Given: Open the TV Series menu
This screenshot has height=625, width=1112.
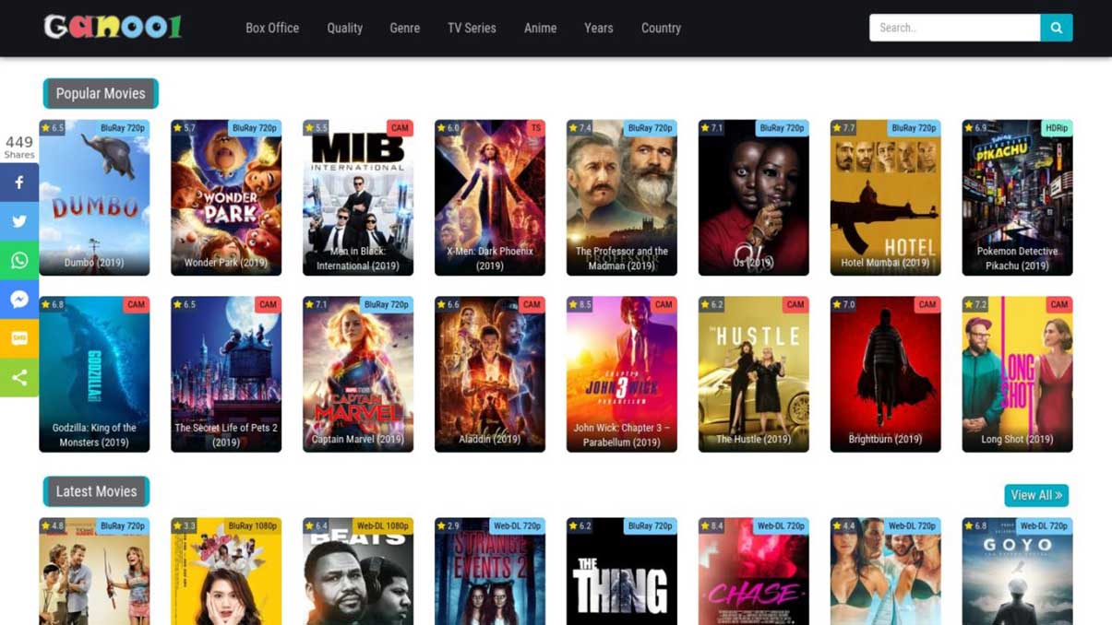Looking at the screenshot, I should coord(472,28).
